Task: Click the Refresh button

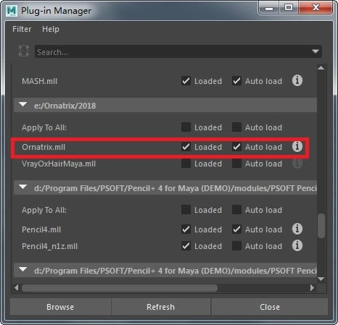Action: (160, 307)
